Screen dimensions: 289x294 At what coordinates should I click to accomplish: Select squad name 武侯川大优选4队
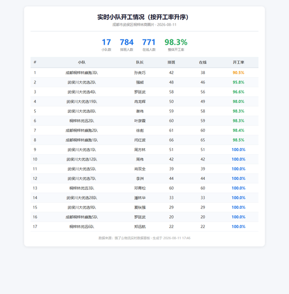[x=82, y=92]
